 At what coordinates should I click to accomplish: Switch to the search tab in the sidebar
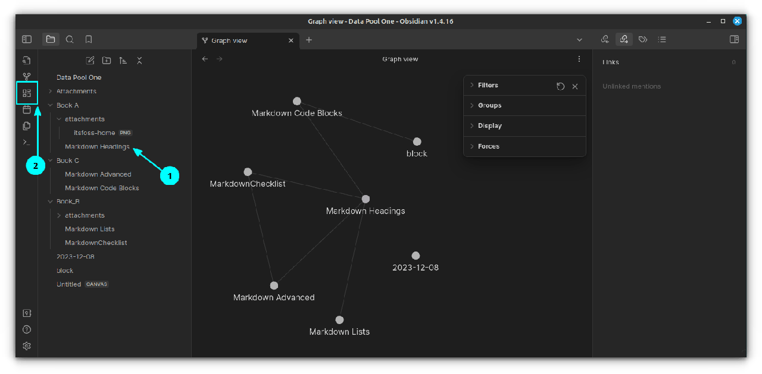pos(70,39)
